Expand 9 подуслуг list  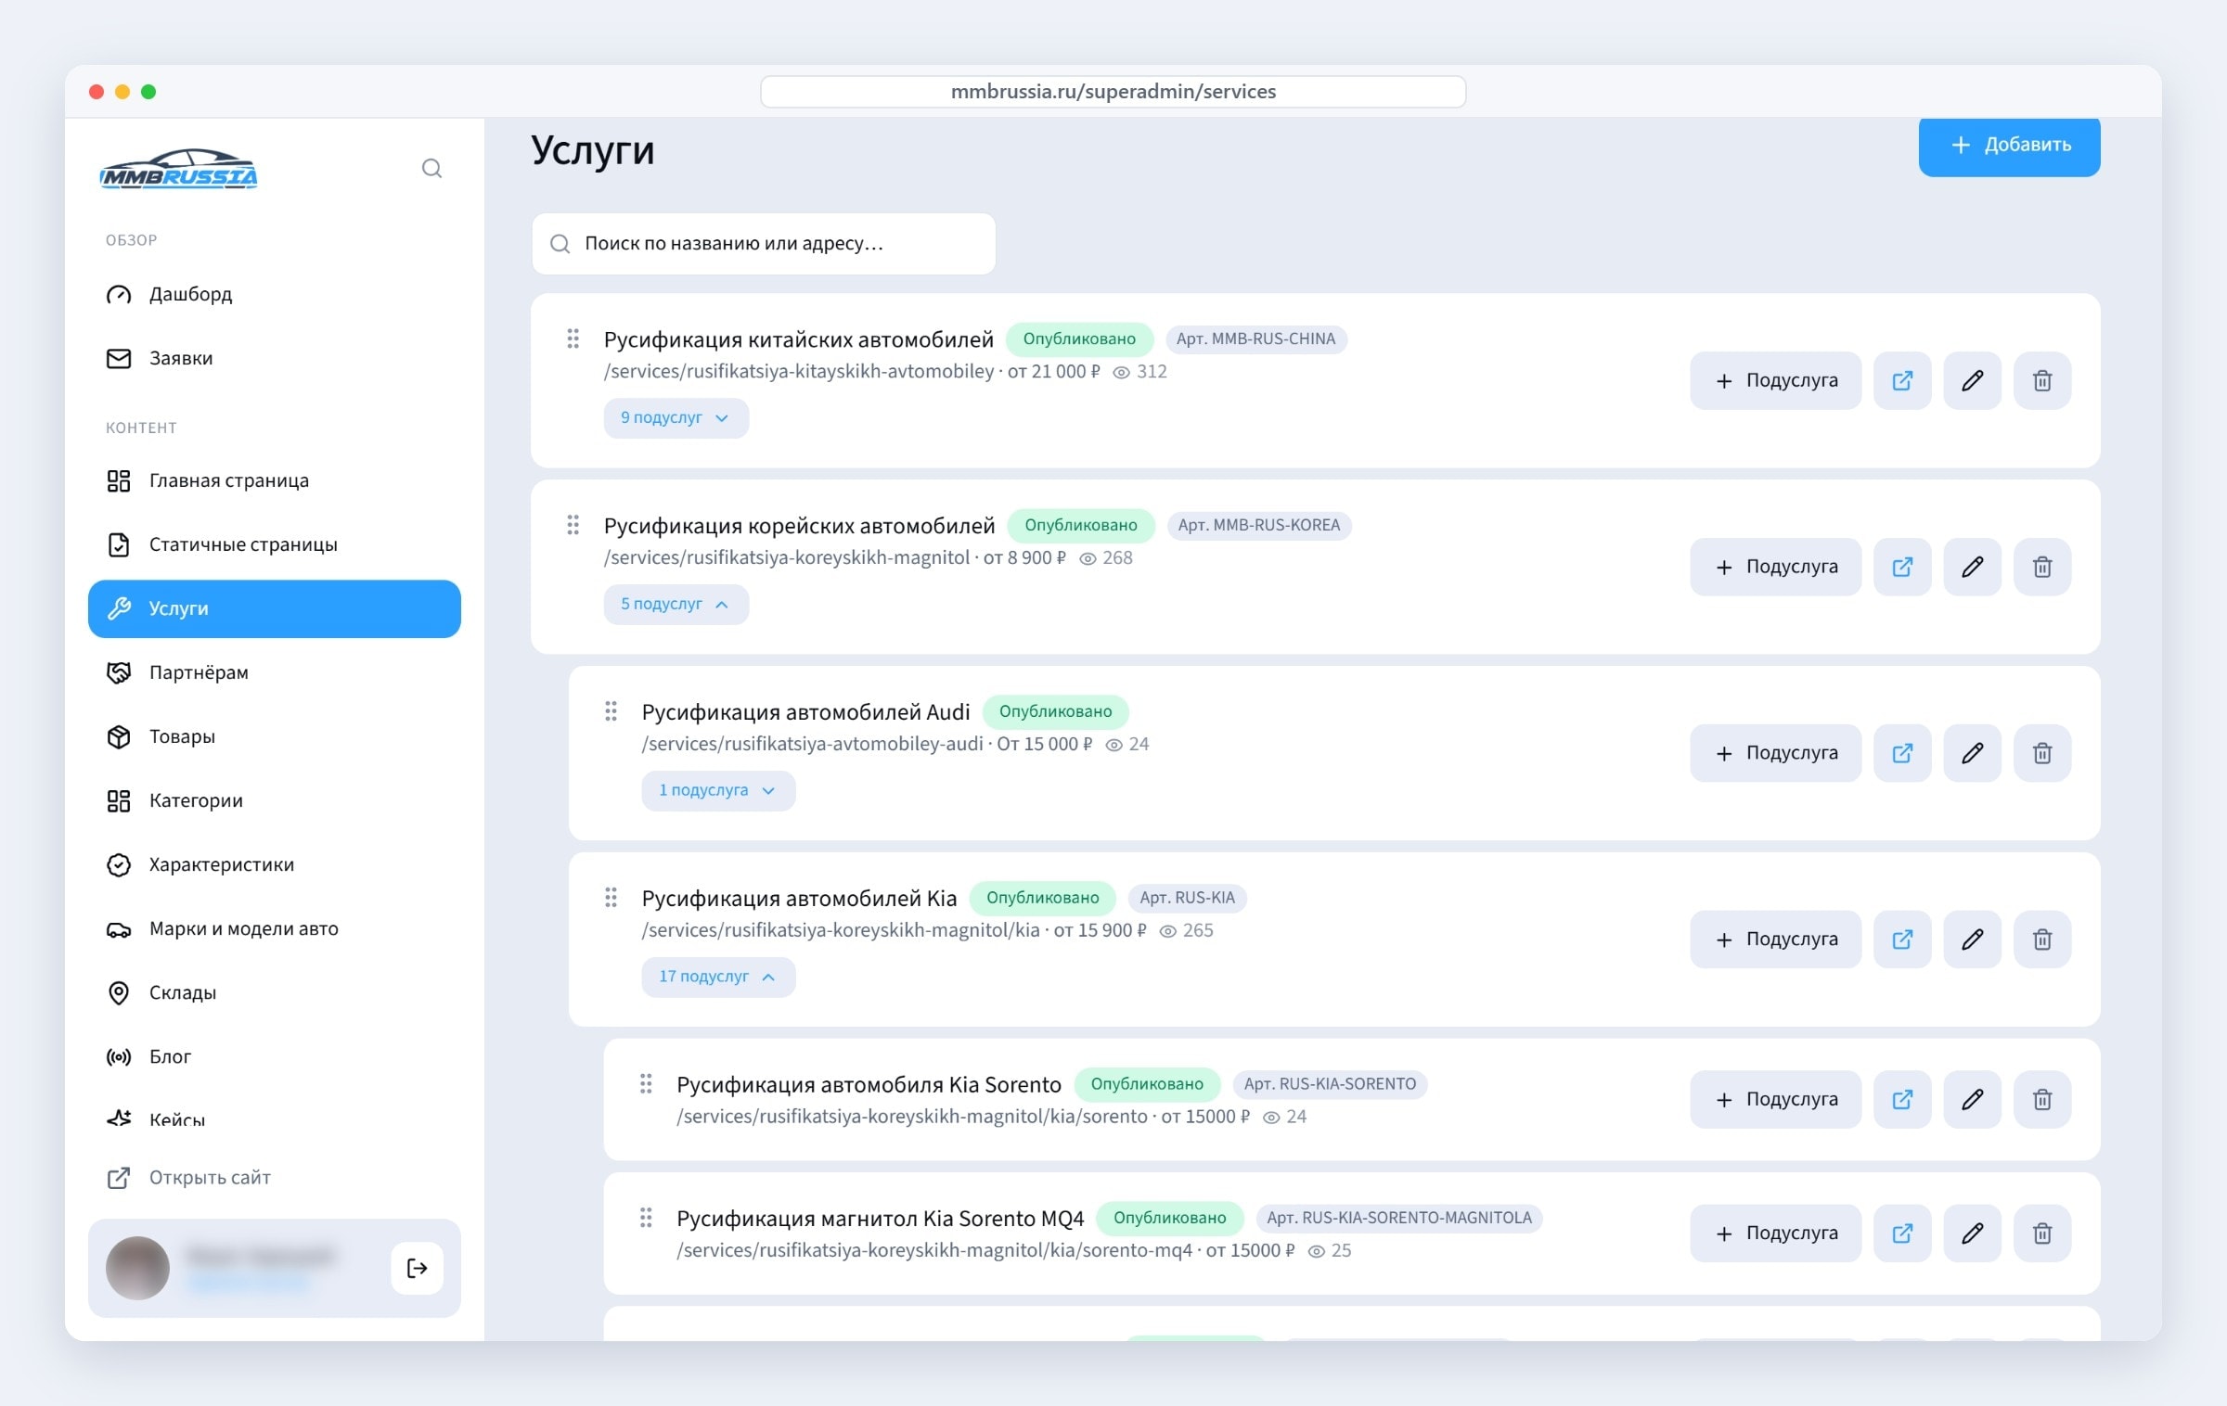676,418
